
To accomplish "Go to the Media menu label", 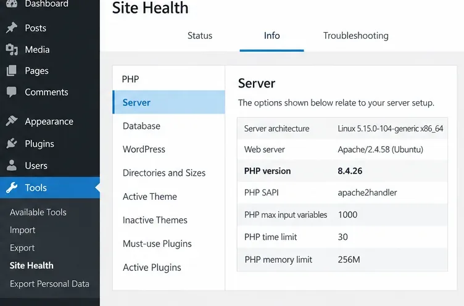I will pos(37,49).
